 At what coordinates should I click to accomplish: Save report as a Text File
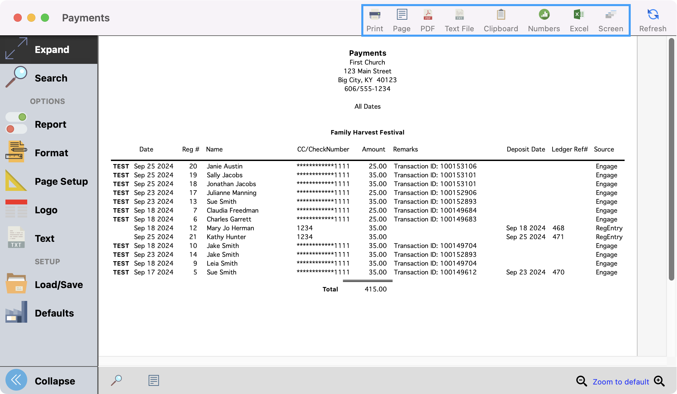459,20
